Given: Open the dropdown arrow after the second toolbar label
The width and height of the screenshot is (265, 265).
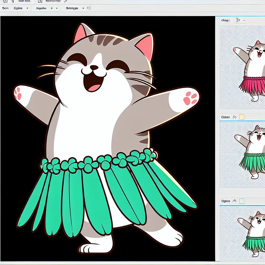Looking at the screenshot, I should click(28, 8).
